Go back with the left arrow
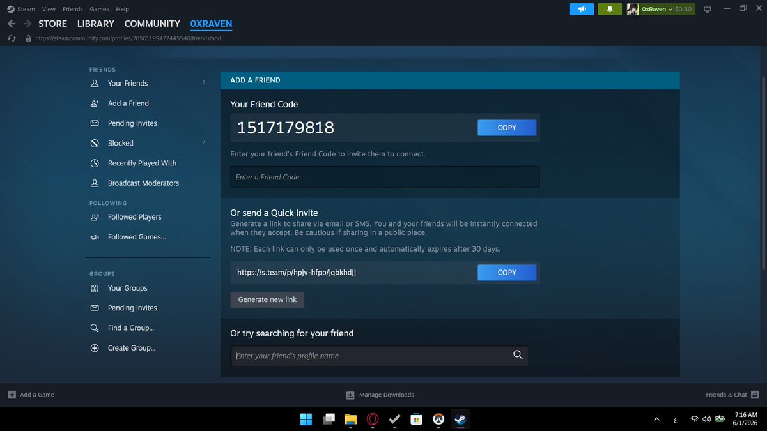Image resolution: width=767 pixels, height=431 pixels. click(x=12, y=24)
